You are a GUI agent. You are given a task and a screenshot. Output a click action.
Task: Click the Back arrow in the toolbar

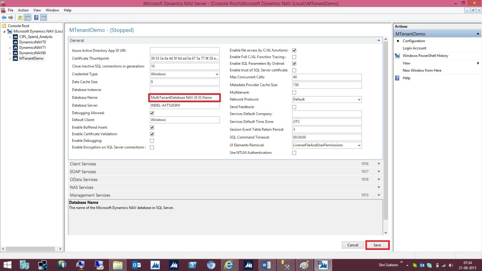point(4,18)
